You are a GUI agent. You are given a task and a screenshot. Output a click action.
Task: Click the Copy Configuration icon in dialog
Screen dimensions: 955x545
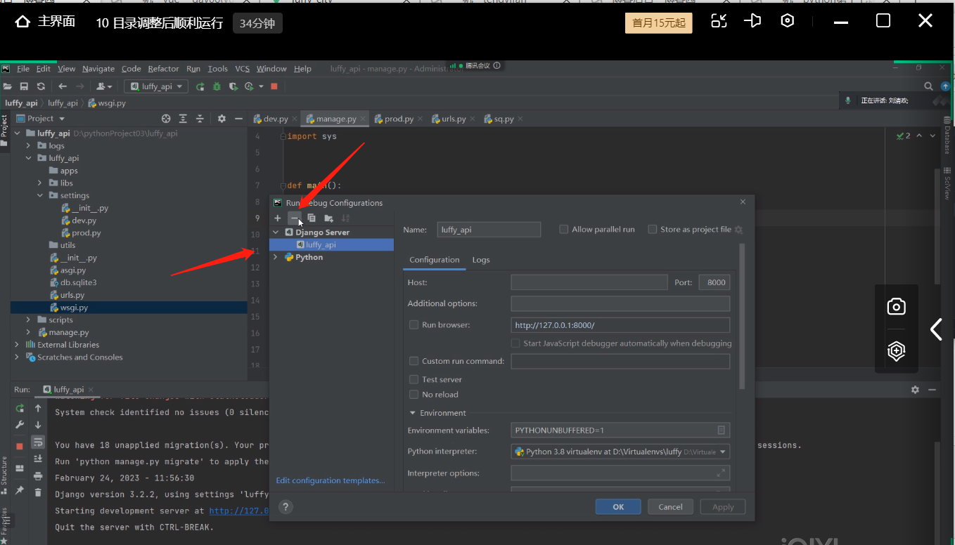click(312, 218)
